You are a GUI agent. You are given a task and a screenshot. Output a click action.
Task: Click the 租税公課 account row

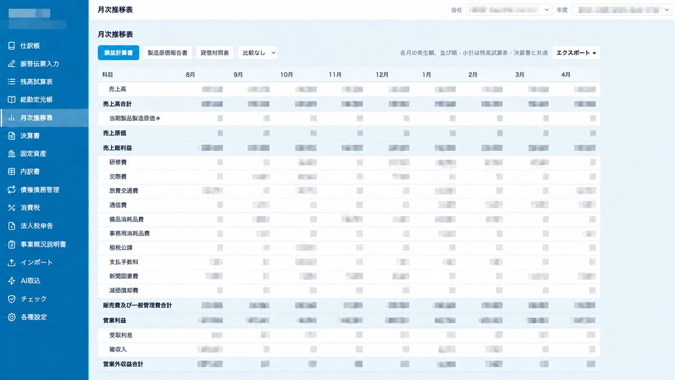coord(348,248)
